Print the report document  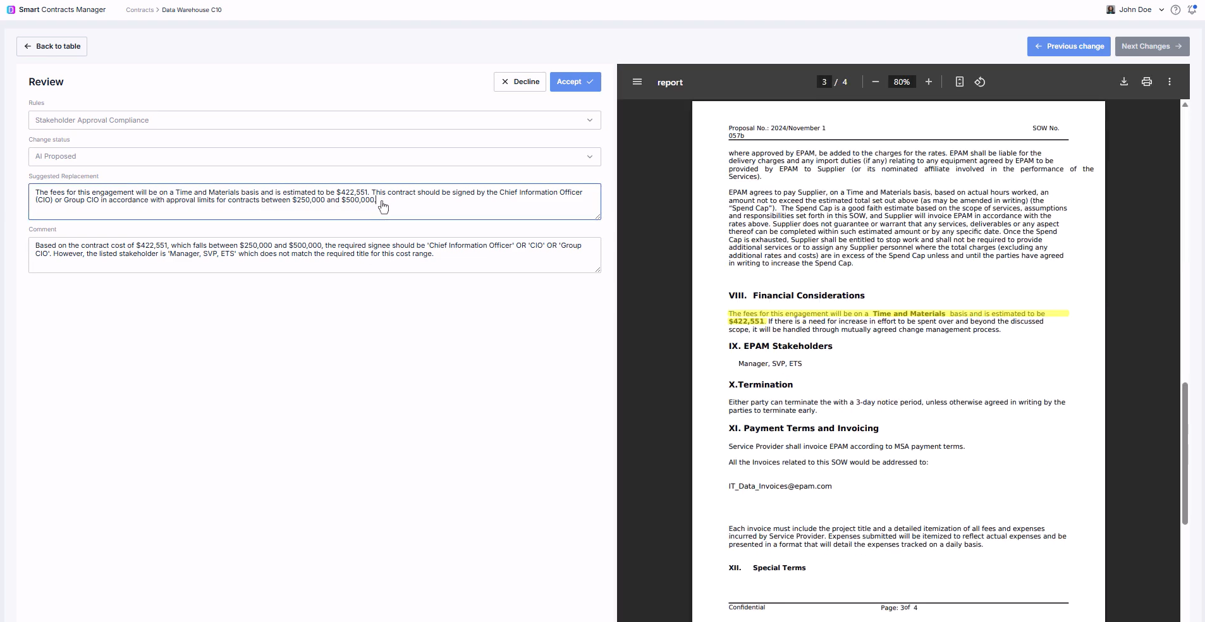1147,82
